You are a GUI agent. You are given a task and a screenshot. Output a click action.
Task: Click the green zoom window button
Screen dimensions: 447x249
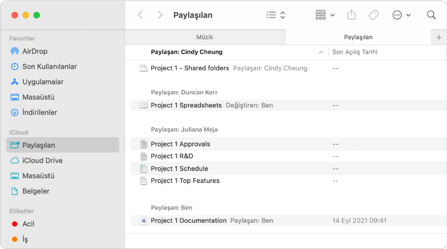36,15
